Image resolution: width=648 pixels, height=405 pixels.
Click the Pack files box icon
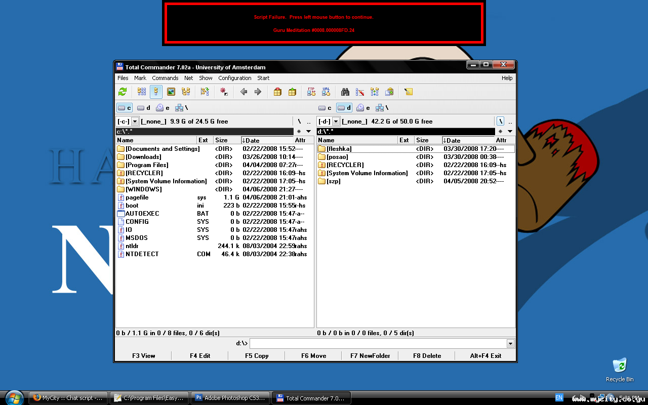277,92
